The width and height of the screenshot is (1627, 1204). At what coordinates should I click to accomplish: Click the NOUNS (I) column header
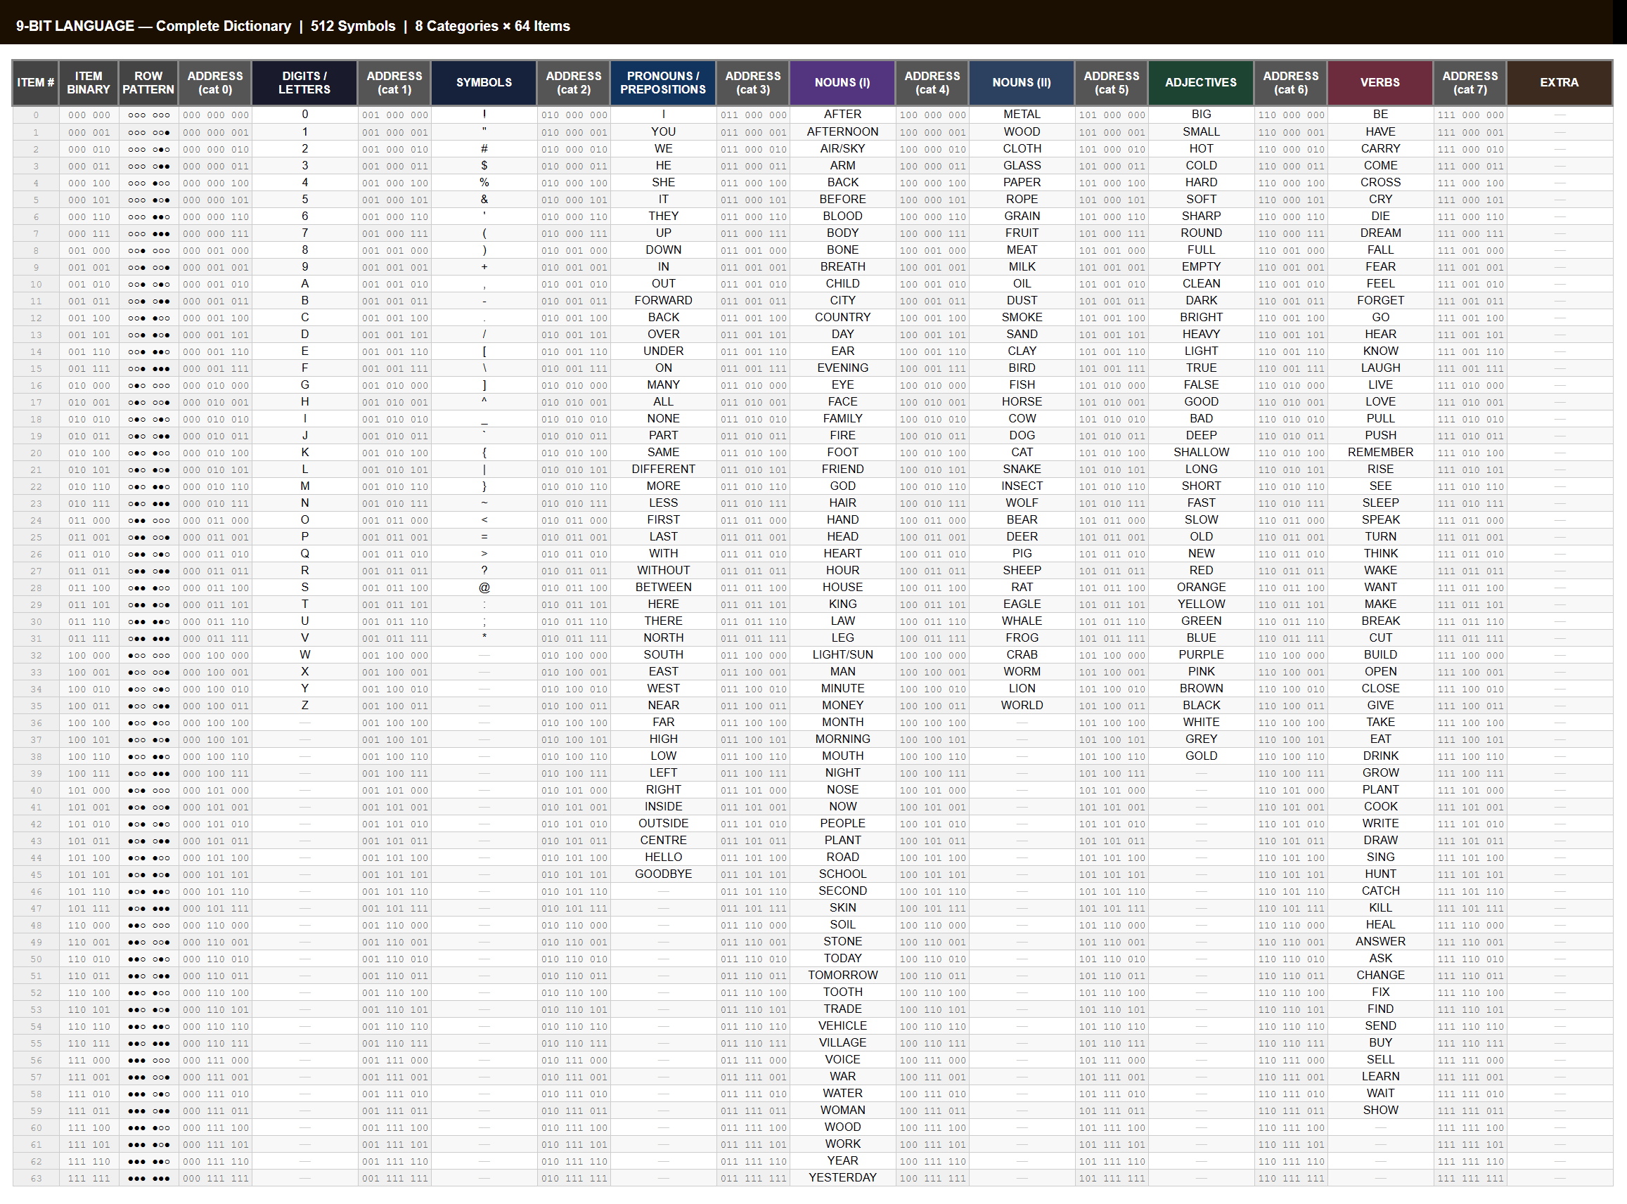coord(842,82)
